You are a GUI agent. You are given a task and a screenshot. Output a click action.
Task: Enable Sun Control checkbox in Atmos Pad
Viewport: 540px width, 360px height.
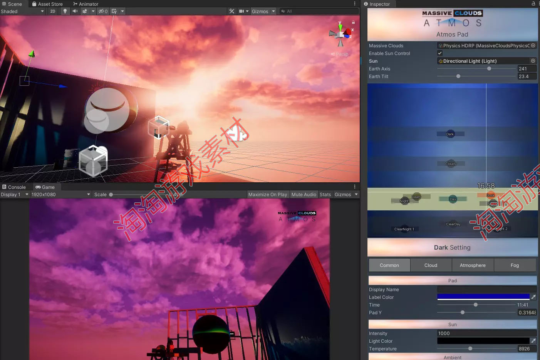click(439, 53)
